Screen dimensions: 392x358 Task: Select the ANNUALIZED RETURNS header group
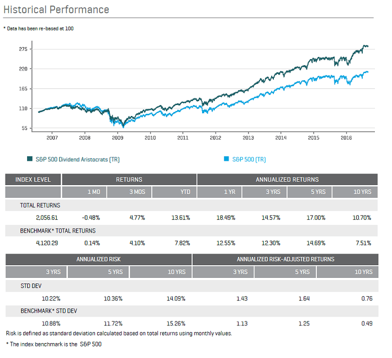click(287, 180)
